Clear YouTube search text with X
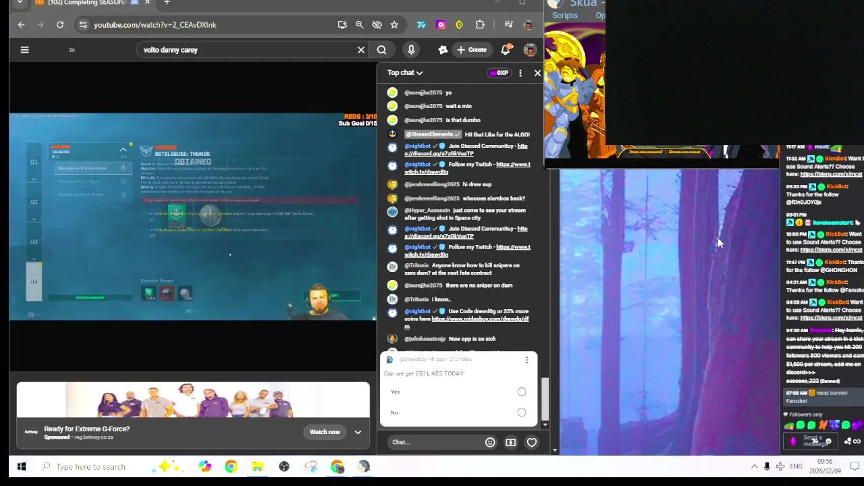The width and height of the screenshot is (864, 486). [x=361, y=49]
